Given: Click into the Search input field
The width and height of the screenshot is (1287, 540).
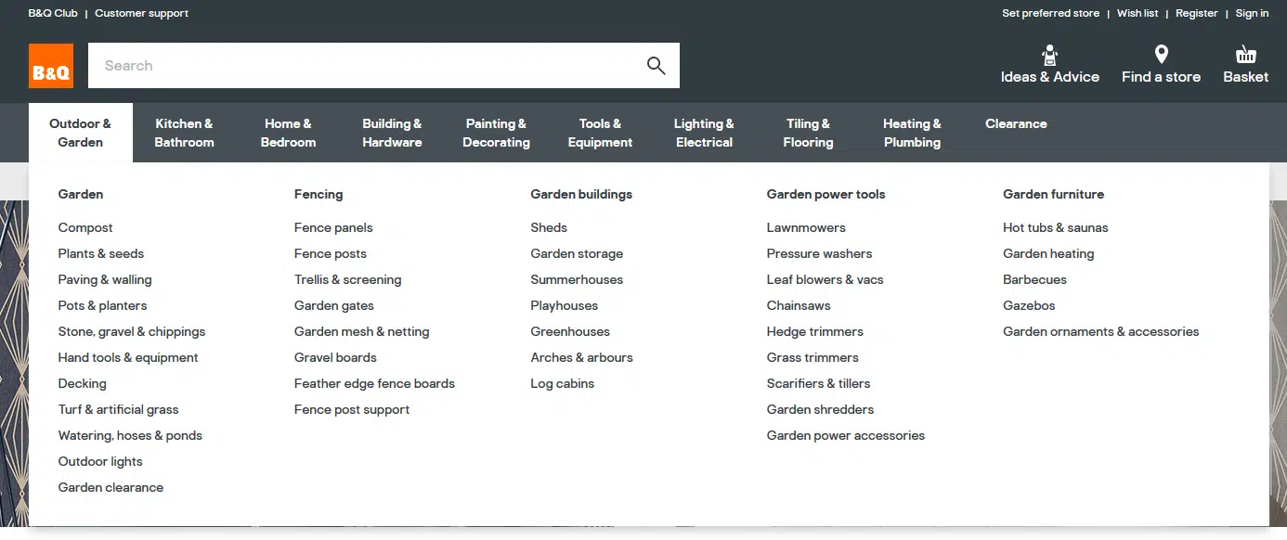Looking at the screenshot, I should point(362,66).
